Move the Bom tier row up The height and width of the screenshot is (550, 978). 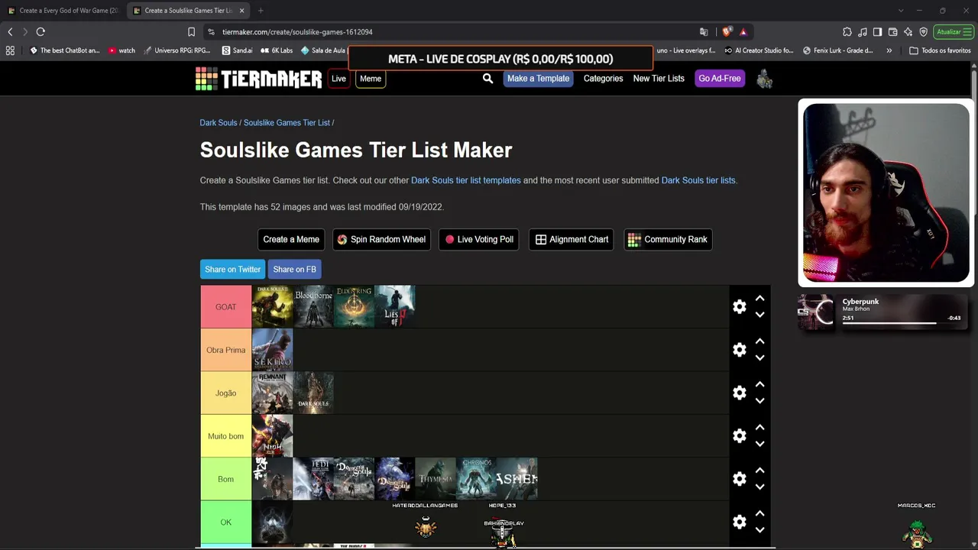[759, 471]
